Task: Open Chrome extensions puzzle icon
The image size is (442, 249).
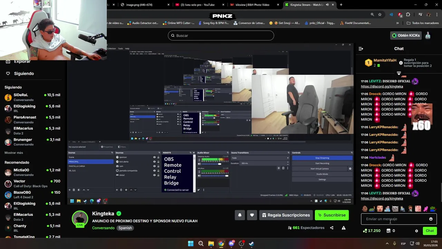Action: tap(408, 15)
